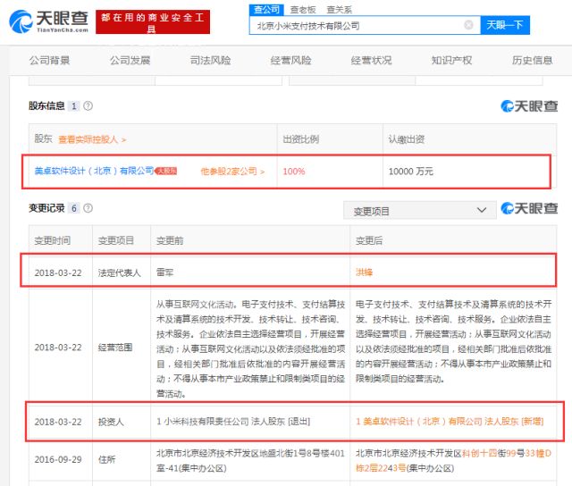572x486 pixels.
Task: Click the help icon beside 股东信息
Action: point(88,105)
